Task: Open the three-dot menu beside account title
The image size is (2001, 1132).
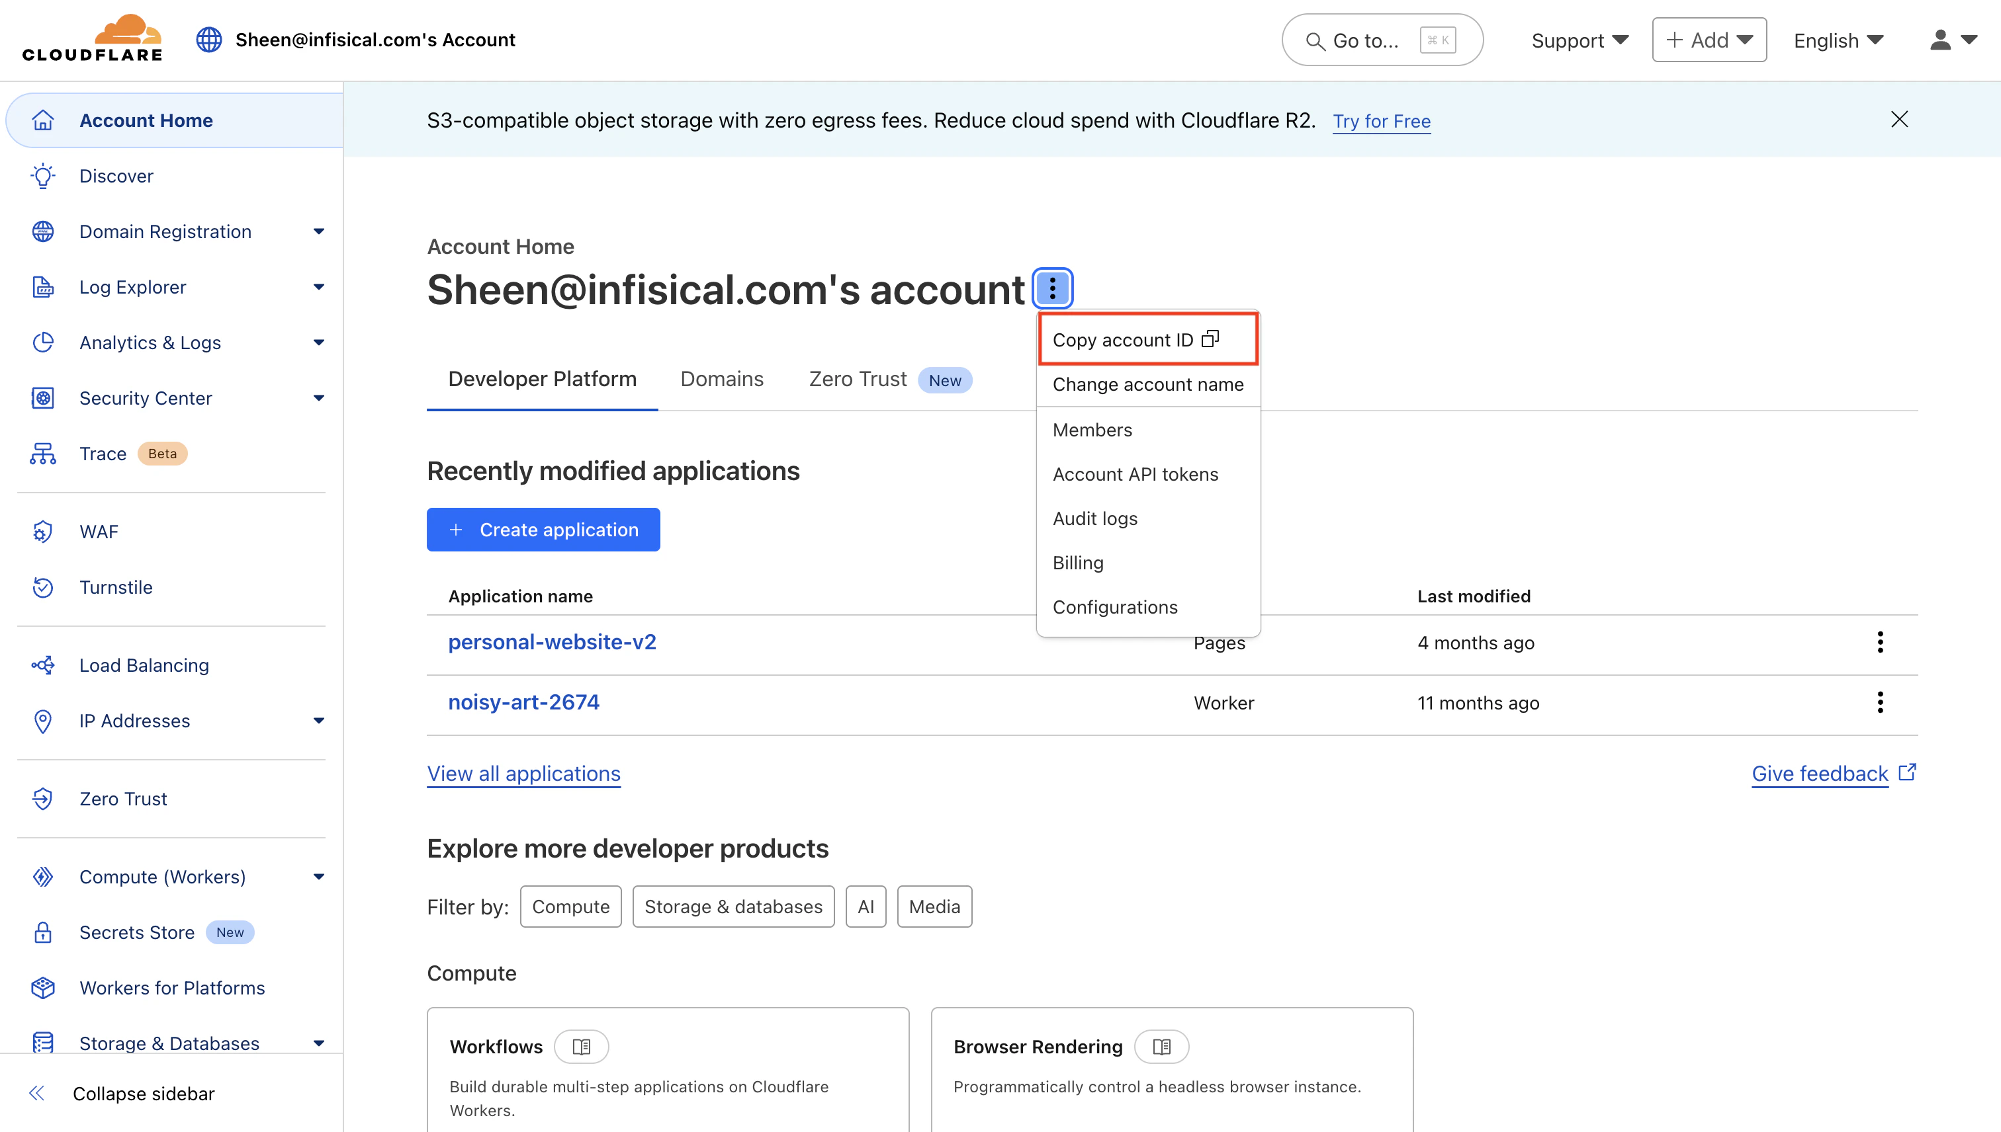Action: click(1053, 288)
